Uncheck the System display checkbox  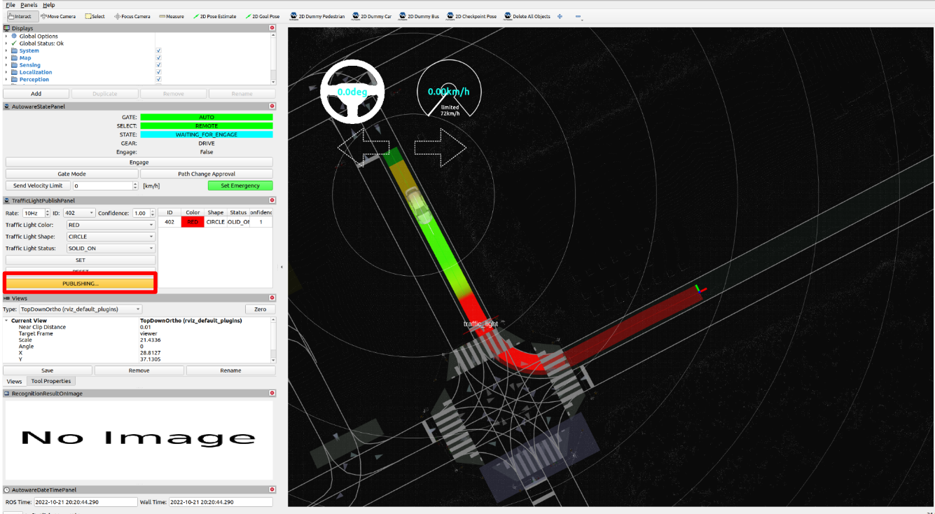(x=159, y=51)
